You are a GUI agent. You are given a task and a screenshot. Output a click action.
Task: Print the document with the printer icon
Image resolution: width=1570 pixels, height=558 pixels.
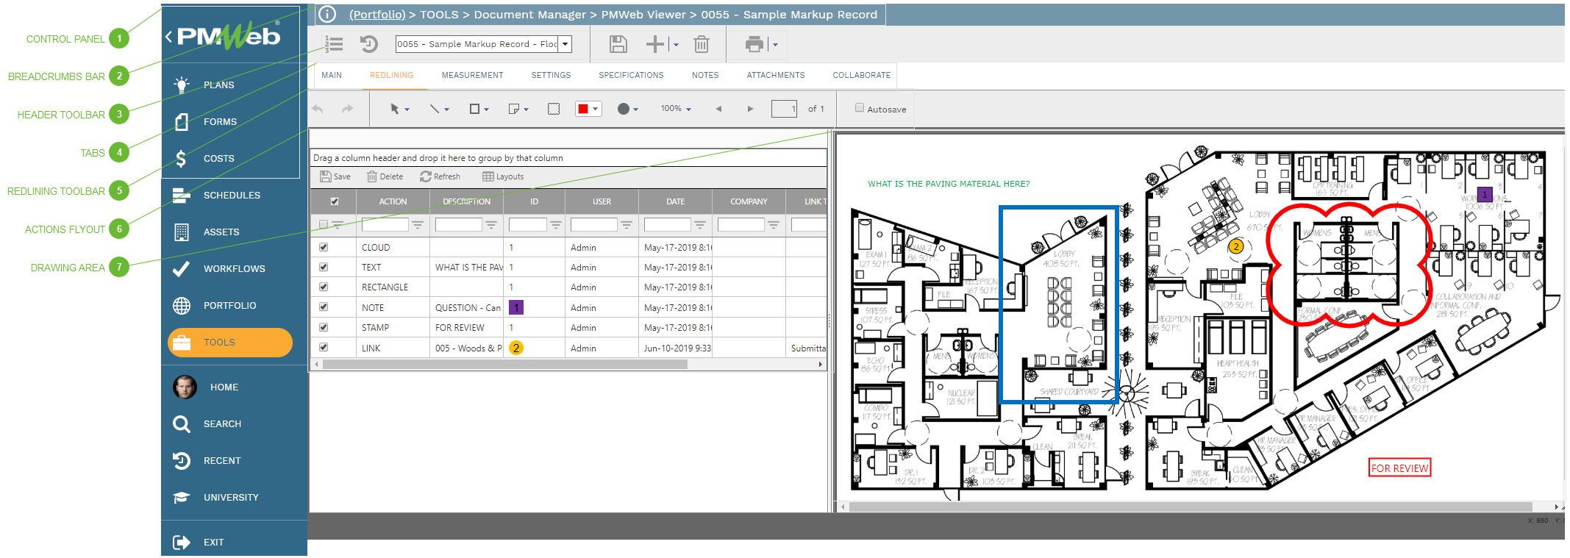(x=754, y=44)
